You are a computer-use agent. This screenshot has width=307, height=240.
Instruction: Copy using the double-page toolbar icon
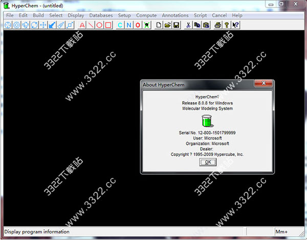(x=197, y=25)
